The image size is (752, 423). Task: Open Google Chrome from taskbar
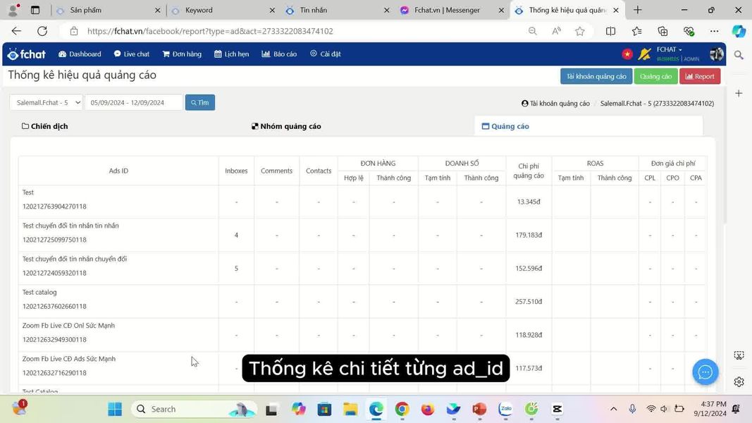402,409
